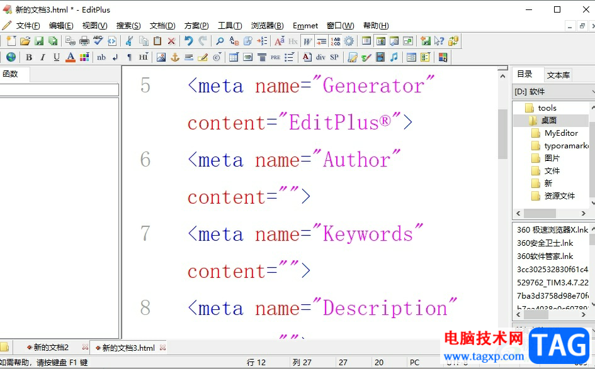Copy the selected text
This screenshot has width=595, height=369.
[x=144, y=41]
